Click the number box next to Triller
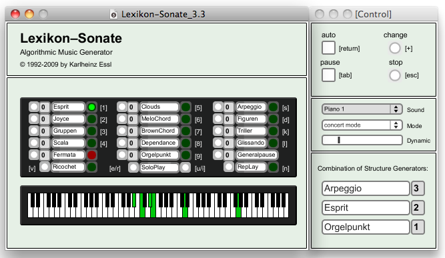This screenshot has width=445, height=258. point(229,131)
